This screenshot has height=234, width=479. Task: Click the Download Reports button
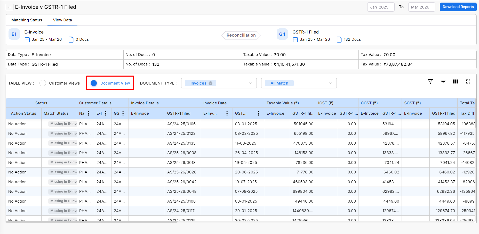pos(458,7)
